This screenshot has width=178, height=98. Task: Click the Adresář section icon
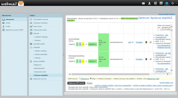(x=31, y=33)
